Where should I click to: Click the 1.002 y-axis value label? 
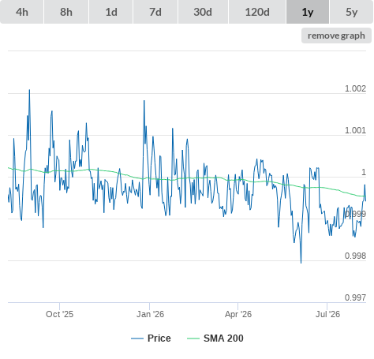pyautogui.click(x=355, y=88)
